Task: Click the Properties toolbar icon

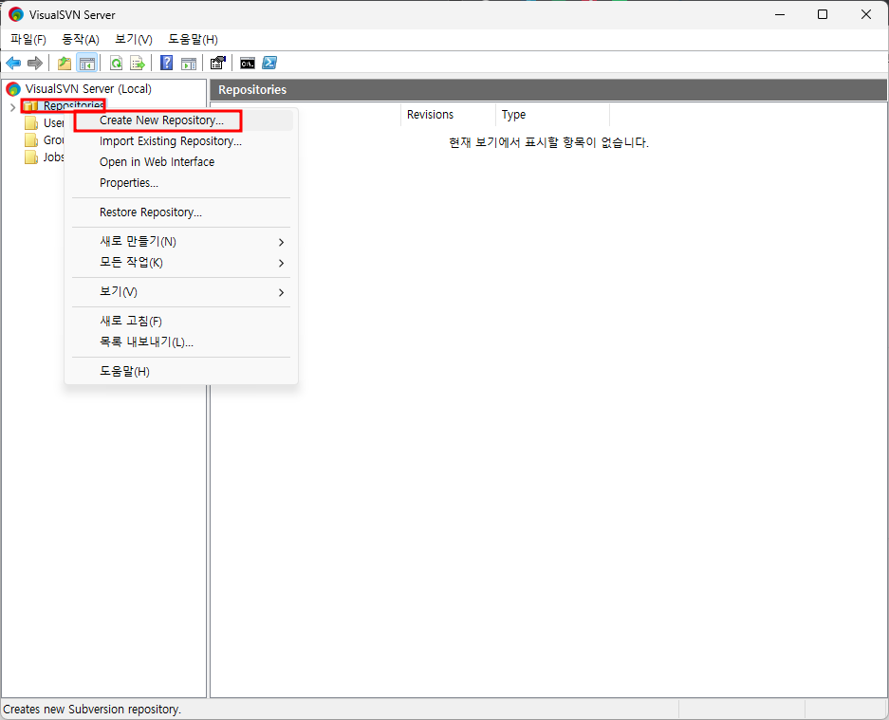Action: point(217,63)
